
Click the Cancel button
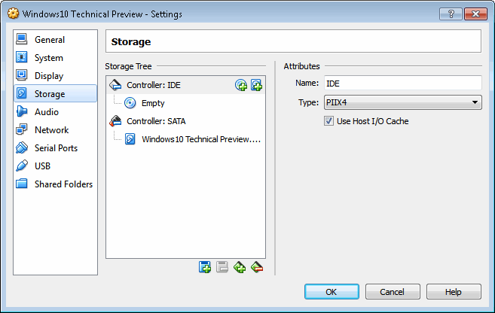pyautogui.click(x=393, y=292)
